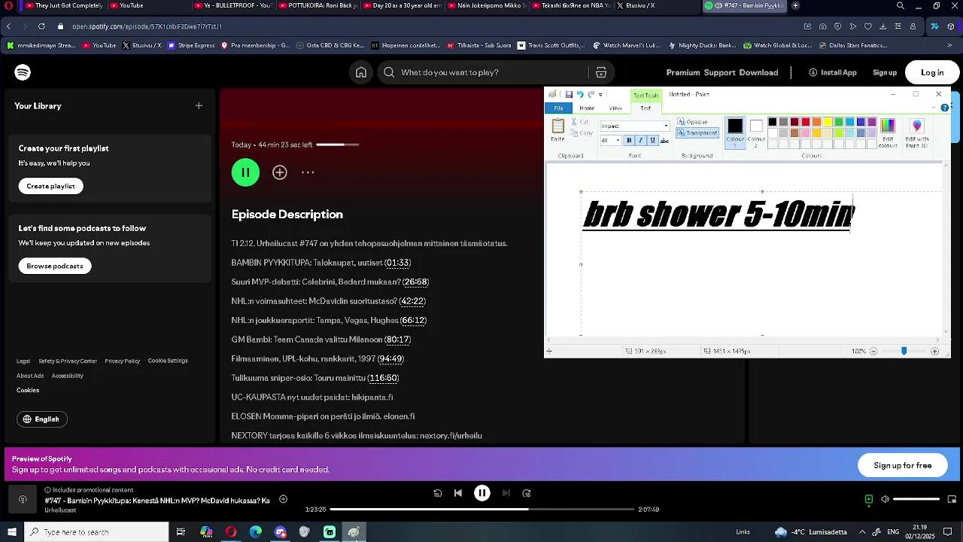Viewport: 963px width, 542px height.
Task: Go to previous track in player
Action: 458,493
